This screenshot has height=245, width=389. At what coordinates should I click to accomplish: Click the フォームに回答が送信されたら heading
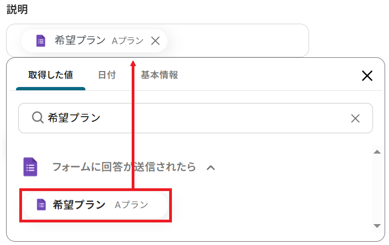(123, 167)
